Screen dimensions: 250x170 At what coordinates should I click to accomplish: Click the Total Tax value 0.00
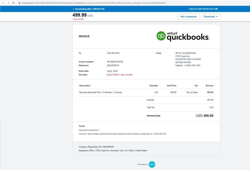[211, 107]
